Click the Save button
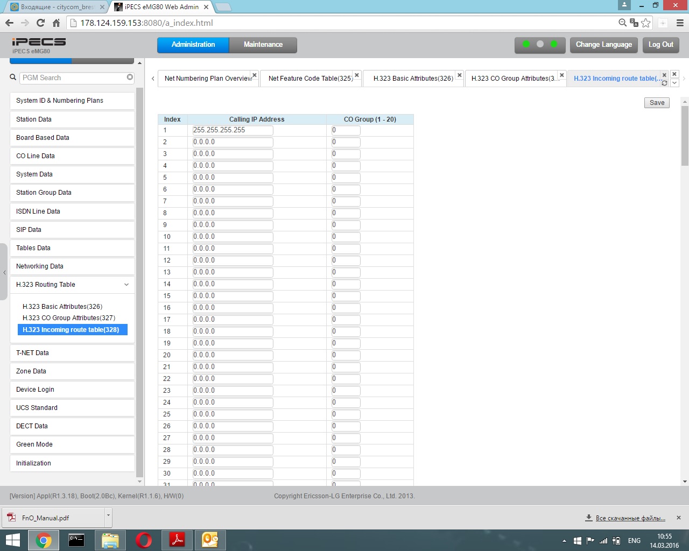Image resolution: width=689 pixels, height=551 pixels. click(x=657, y=103)
